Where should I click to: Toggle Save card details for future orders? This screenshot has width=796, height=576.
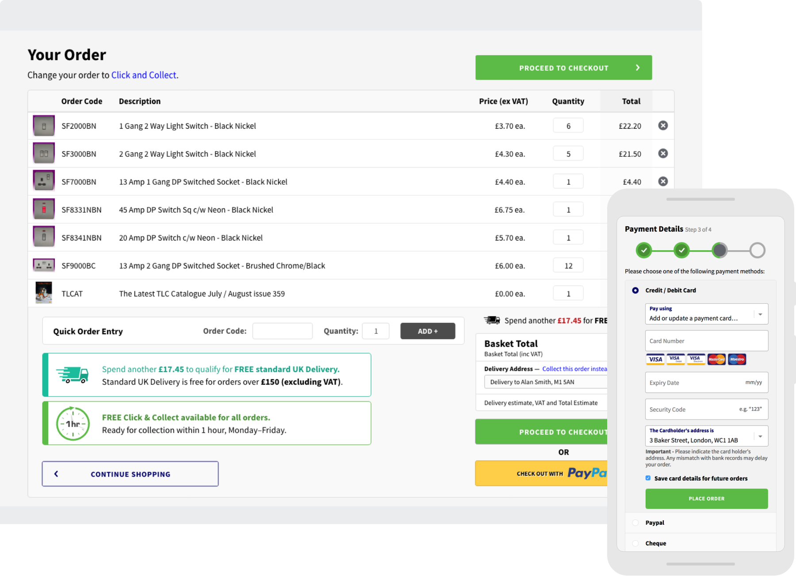tap(648, 478)
